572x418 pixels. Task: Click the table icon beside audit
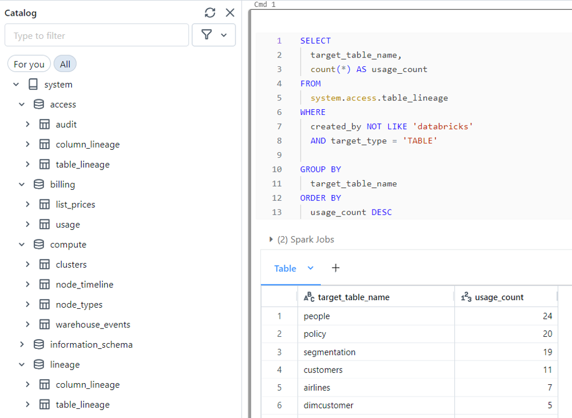pyautogui.click(x=45, y=124)
